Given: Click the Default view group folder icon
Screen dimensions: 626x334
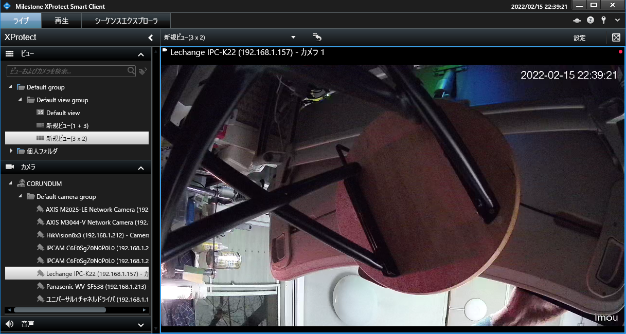Looking at the screenshot, I should [31, 100].
